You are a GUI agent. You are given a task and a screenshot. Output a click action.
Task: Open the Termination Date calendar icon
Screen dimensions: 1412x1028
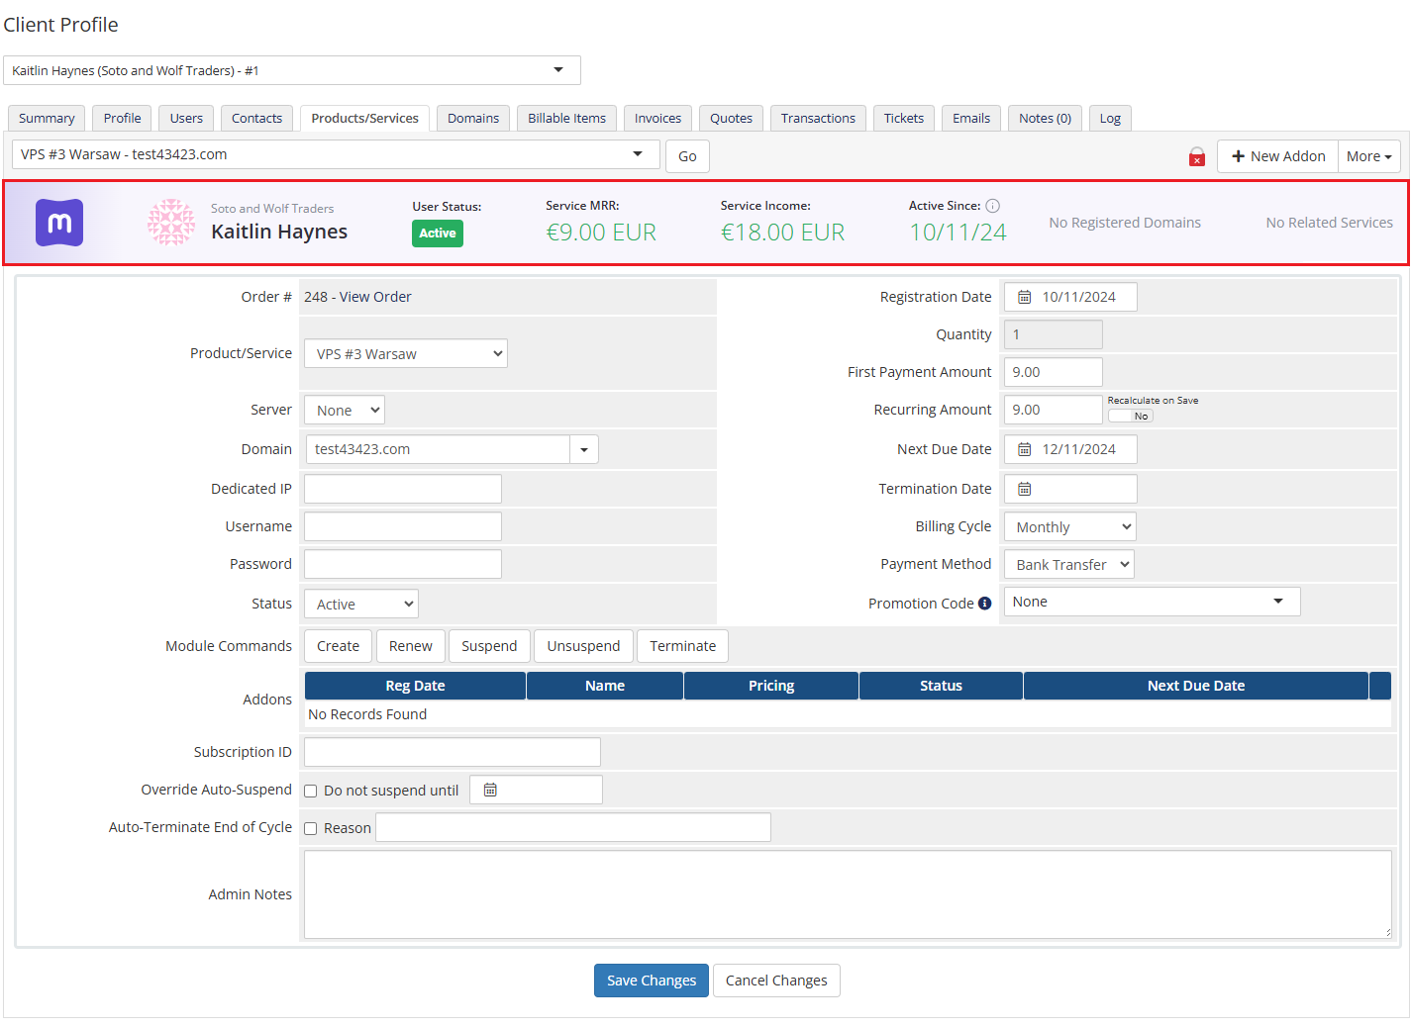pyautogui.click(x=1025, y=489)
